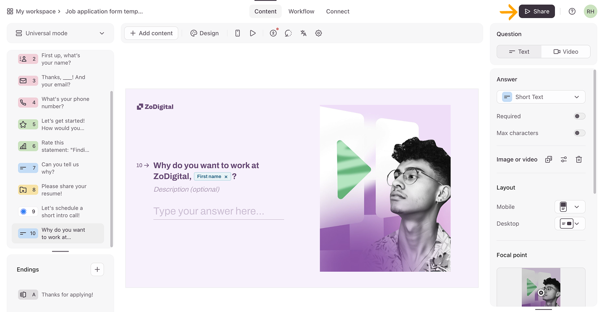Select the Thanks, and your email question
Image resolution: width=604 pixels, height=312 pixels.
pyautogui.click(x=58, y=81)
